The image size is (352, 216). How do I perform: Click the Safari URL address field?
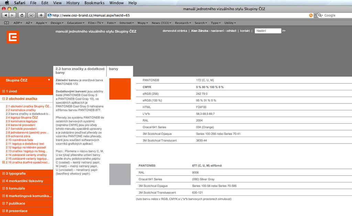[180, 15]
